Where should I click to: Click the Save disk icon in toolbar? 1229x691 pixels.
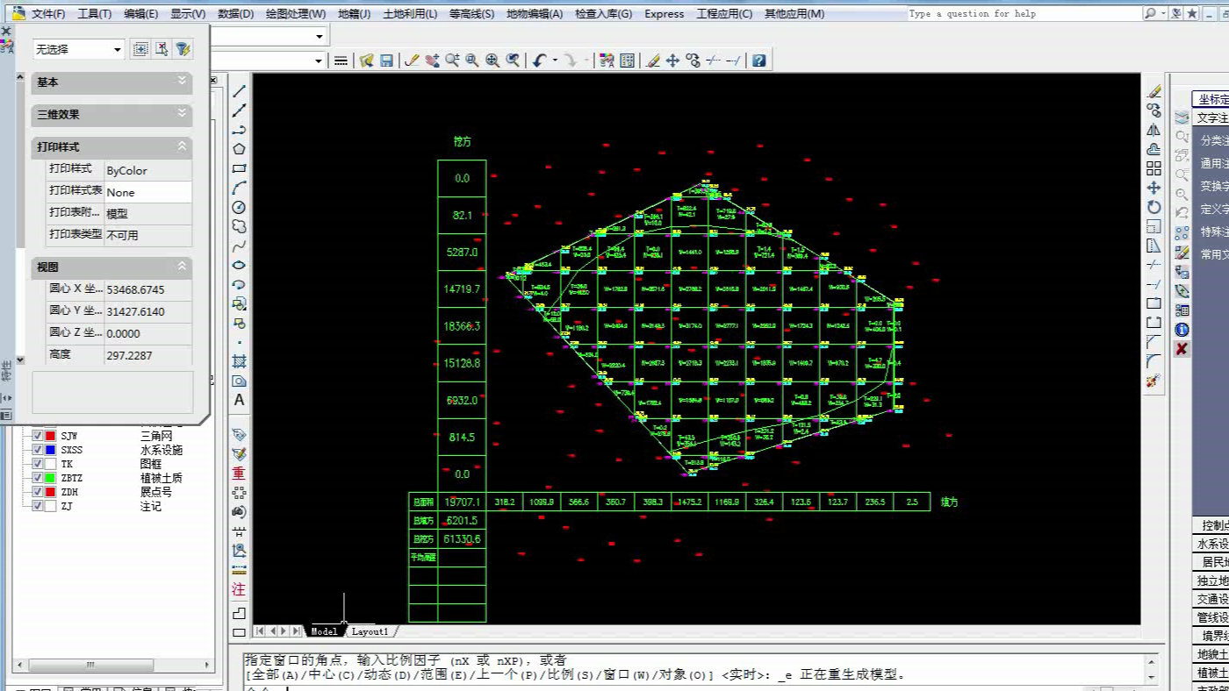[x=386, y=61]
